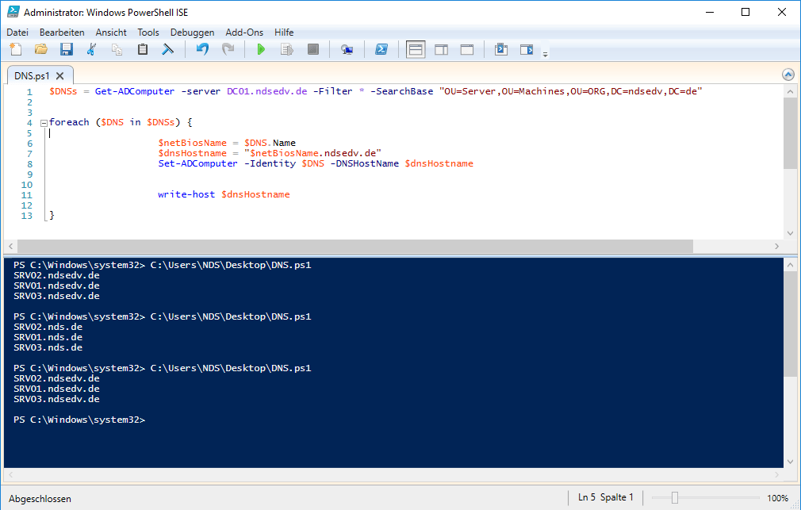Open the Debuggen menu
Viewport: 801px width, 510px height.
click(192, 33)
